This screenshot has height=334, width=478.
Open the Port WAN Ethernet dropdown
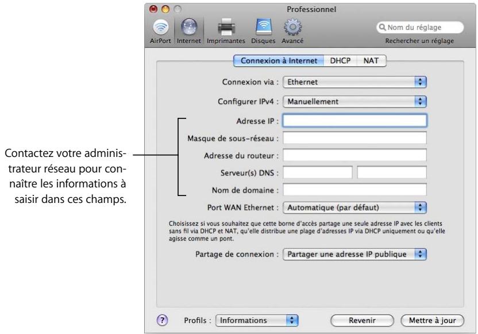tap(355, 208)
